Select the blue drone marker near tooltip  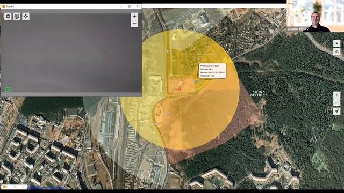[196, 81]
